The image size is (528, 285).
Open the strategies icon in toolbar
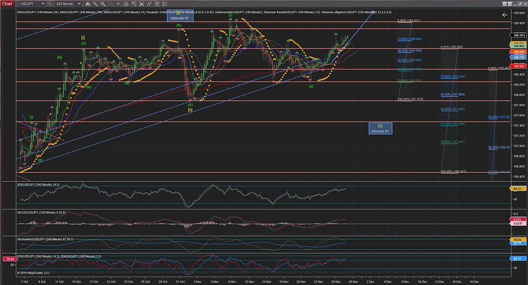click(149, 3)
